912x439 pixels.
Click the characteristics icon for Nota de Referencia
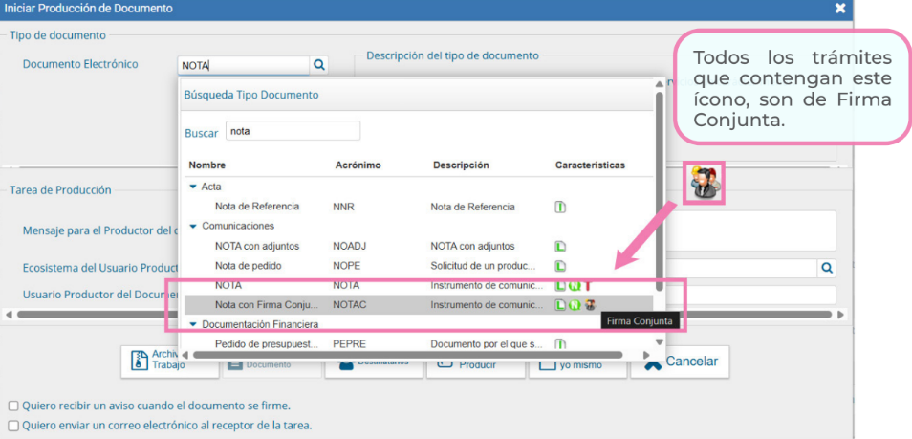[561, 207]
